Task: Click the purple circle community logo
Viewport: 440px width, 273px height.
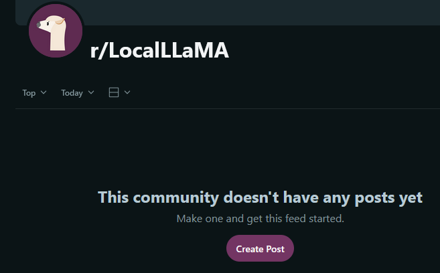Action: pyautogui.click(x=56, y=31)
